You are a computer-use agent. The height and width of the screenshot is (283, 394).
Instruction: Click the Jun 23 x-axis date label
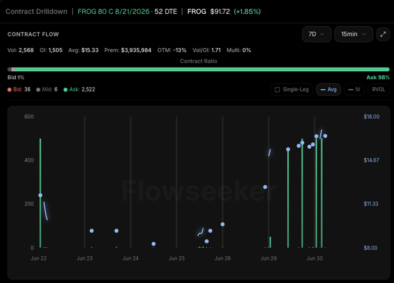[85, 258]
